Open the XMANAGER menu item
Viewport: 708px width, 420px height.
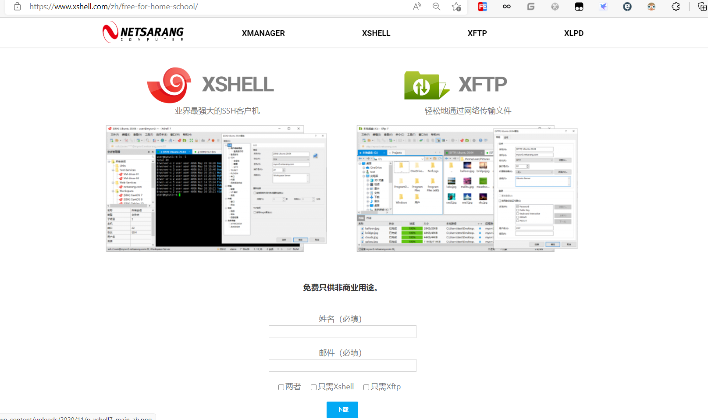point(263,33)
